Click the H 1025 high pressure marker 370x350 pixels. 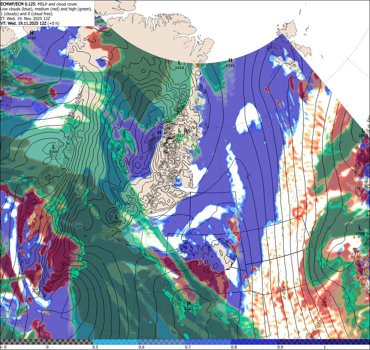pyautogui.click(x=230, y=63)
